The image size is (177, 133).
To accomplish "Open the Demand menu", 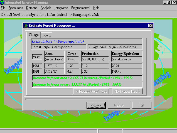I will coord(32,8).
